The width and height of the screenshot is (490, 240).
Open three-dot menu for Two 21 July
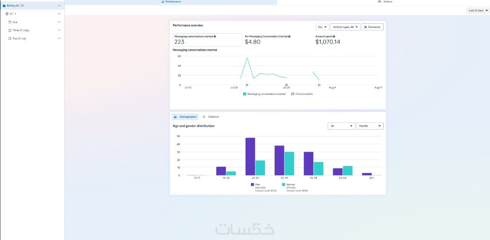(59, 39)
